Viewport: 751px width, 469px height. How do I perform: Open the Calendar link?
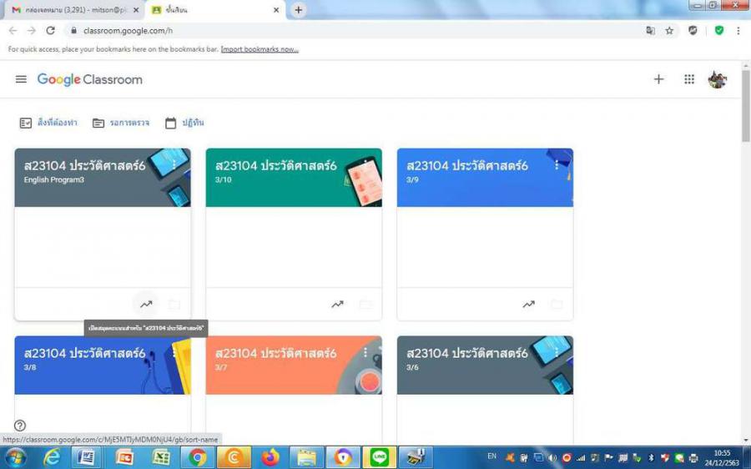184,123
